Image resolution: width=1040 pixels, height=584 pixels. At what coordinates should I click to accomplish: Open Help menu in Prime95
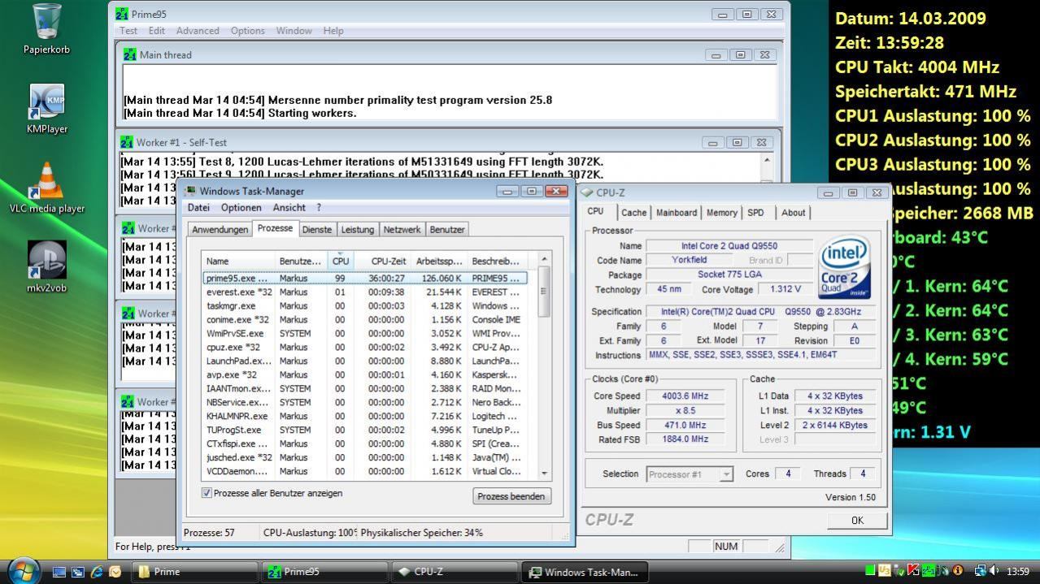coord(333,31)
